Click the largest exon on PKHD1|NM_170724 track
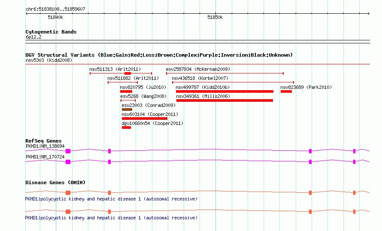Viewport: 382px width, 231px height. pos(68,162)
